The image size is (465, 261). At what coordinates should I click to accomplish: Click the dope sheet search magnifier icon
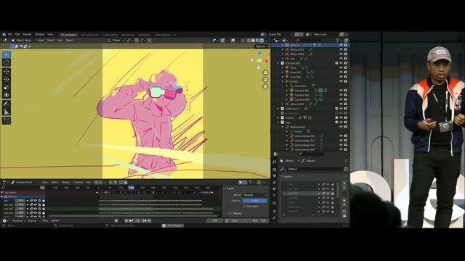coord(4,188)
